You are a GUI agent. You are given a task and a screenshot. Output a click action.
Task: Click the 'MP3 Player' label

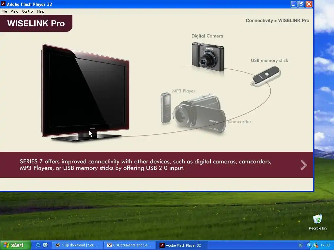point(184,91)
